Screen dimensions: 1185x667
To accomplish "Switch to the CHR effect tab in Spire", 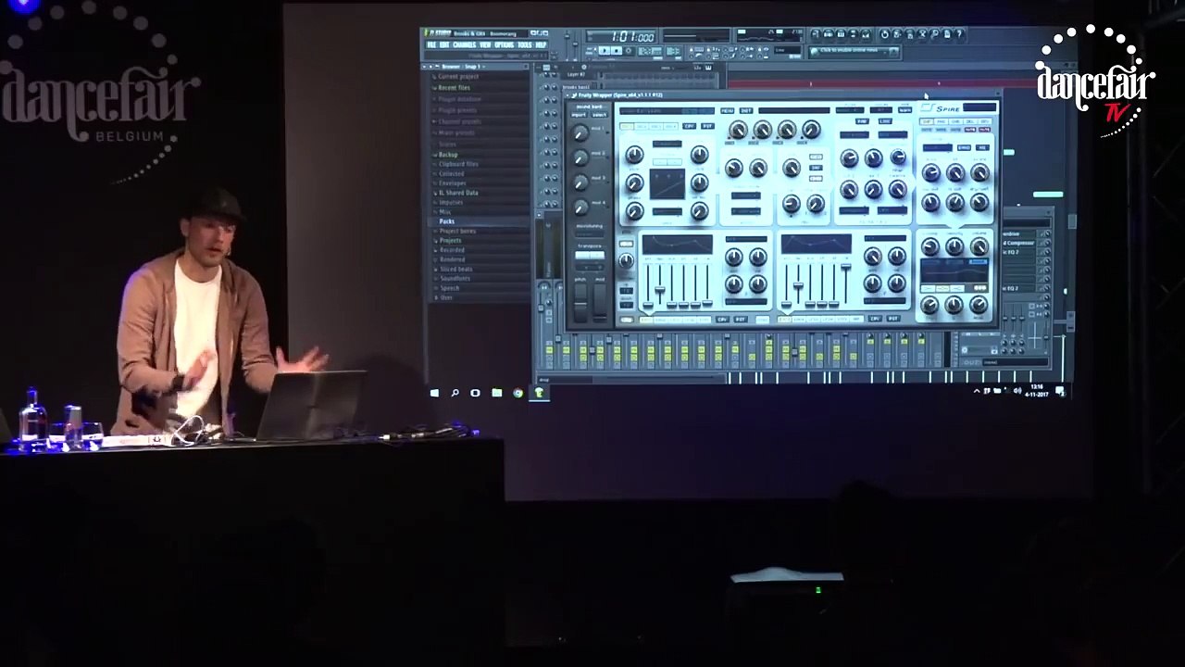I will coord(955,121).
